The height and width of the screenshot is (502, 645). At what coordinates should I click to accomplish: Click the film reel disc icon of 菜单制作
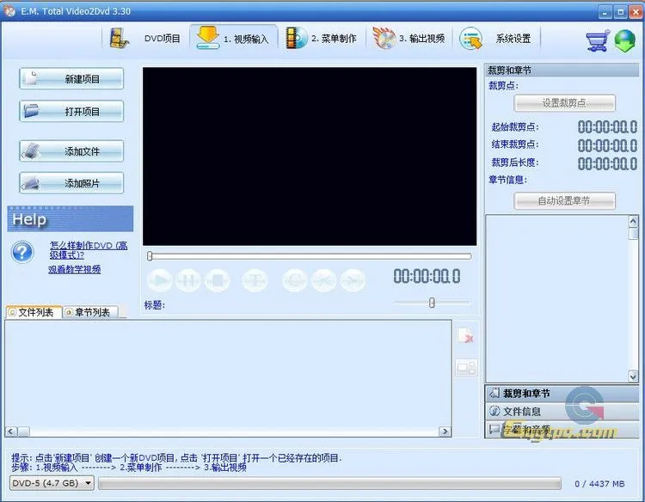pos(296,38)
